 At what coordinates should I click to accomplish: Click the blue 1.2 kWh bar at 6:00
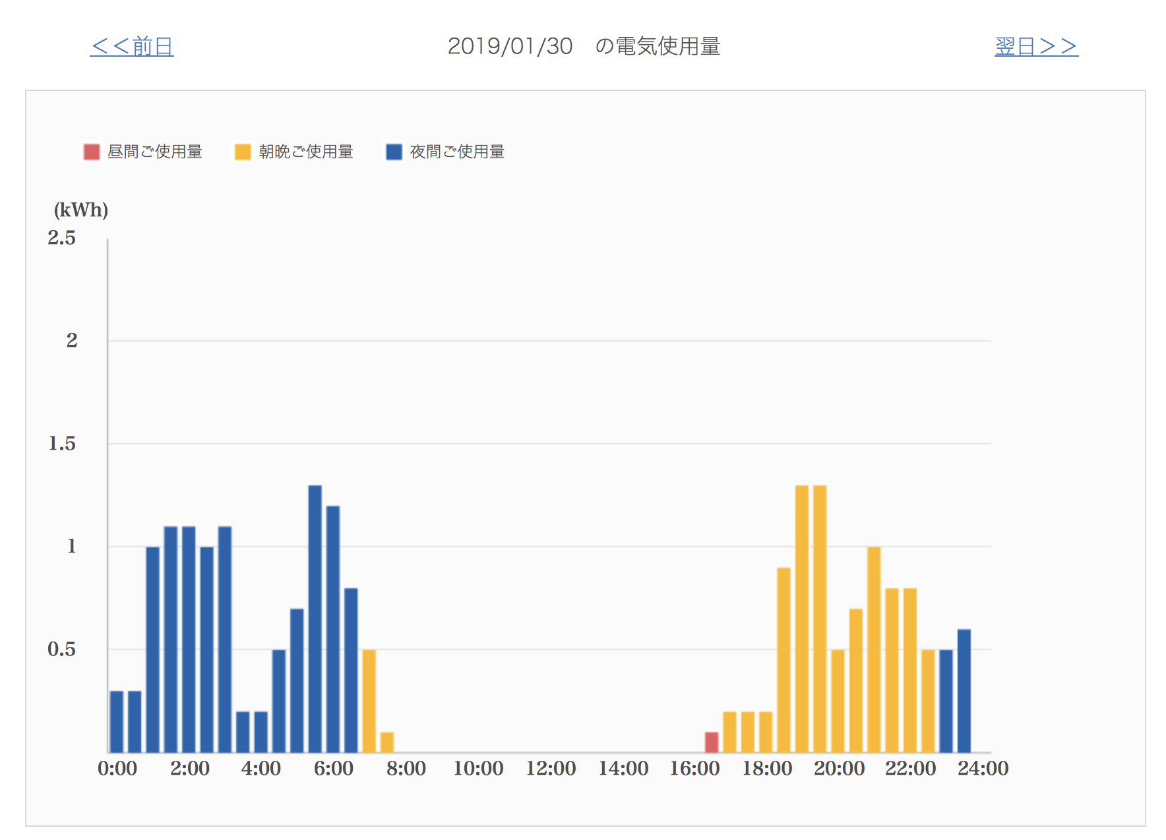(x=333, y=629)
